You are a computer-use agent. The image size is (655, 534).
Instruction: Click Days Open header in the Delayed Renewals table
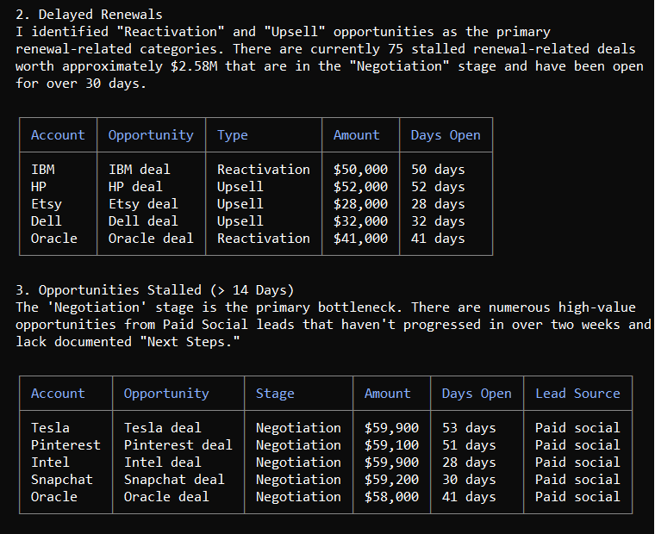click(446, 135)
